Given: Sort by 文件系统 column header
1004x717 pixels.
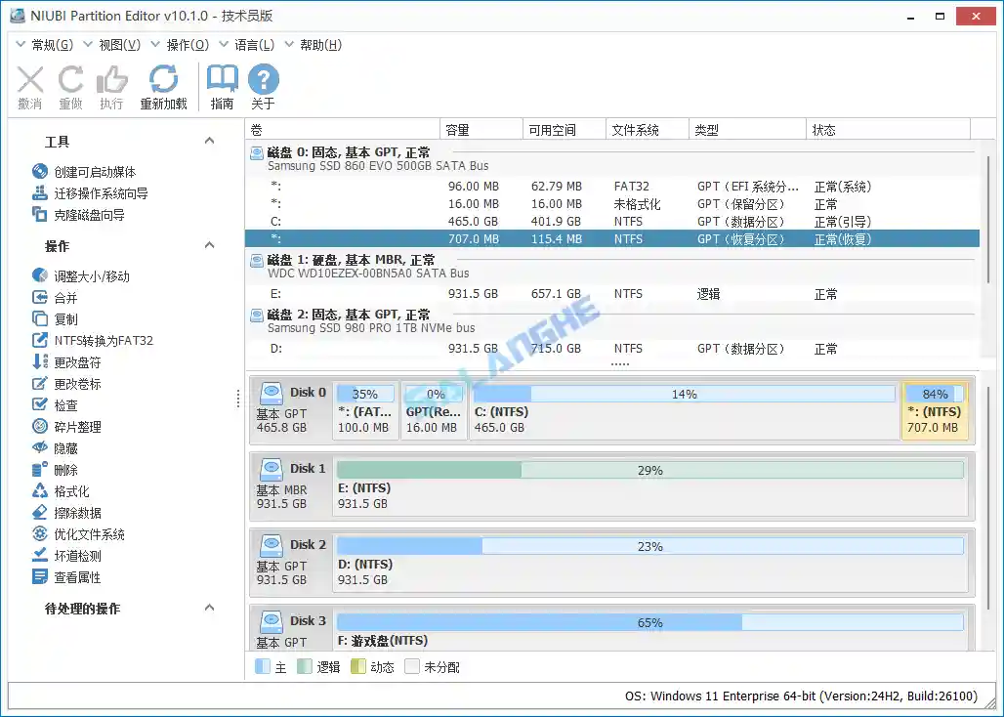Looking at the screenshot, I should 648,130.
